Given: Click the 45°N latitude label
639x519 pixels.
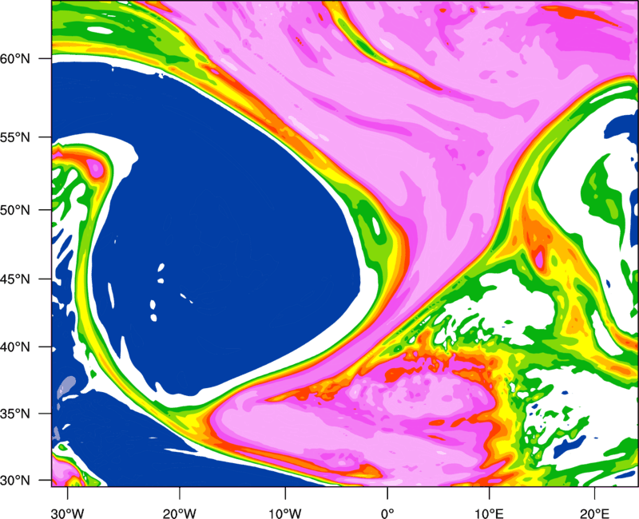Looking at the screenshot, I should tap(15, 279).
